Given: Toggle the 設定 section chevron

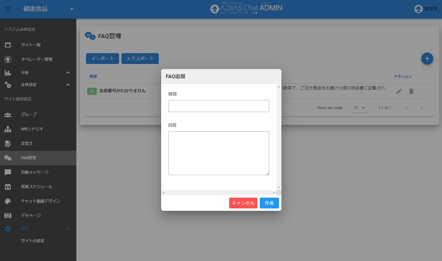Looking at the screenshot, I should click(x=68, y=229).
